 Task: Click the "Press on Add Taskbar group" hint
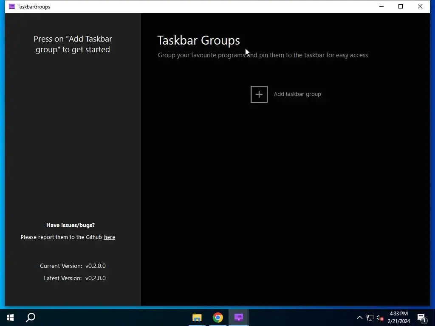[x=73, y=44]
